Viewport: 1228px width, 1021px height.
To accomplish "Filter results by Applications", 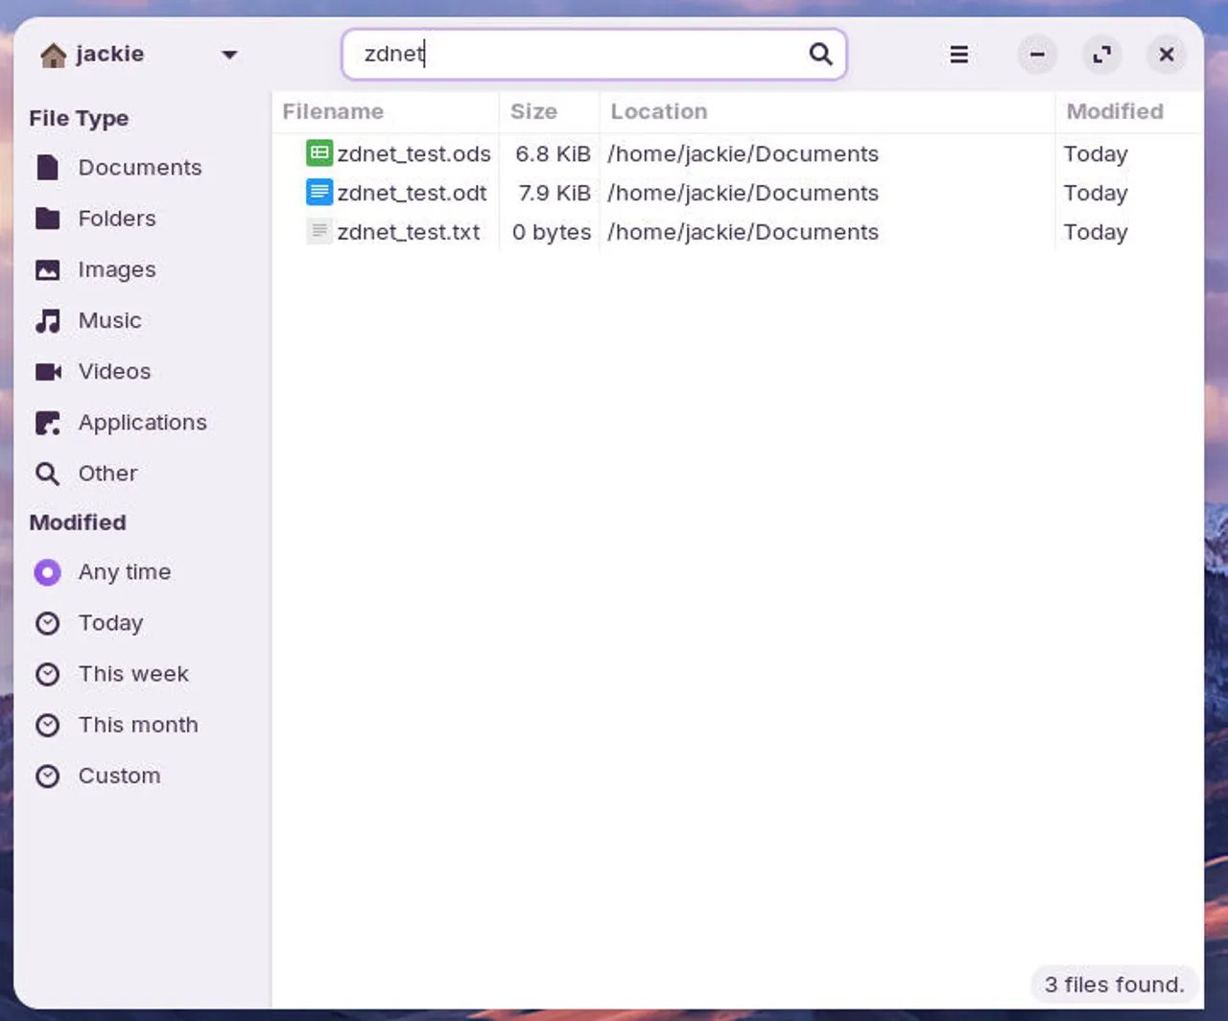I will (x=143, y=423).
